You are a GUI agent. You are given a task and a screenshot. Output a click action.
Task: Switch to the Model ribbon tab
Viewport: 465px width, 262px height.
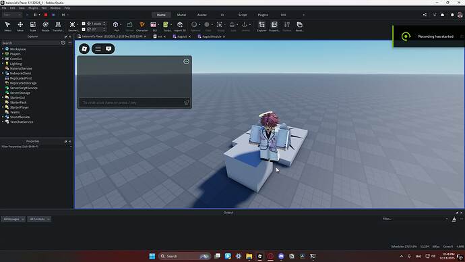(181, 15)
